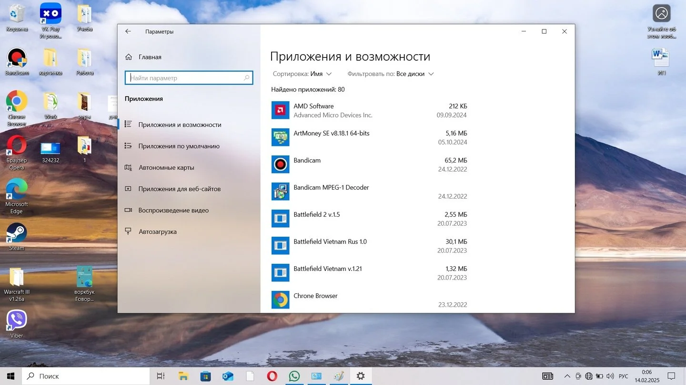Click the volume icon in system tray
The image size is (686, 385).
click(611, 376)
